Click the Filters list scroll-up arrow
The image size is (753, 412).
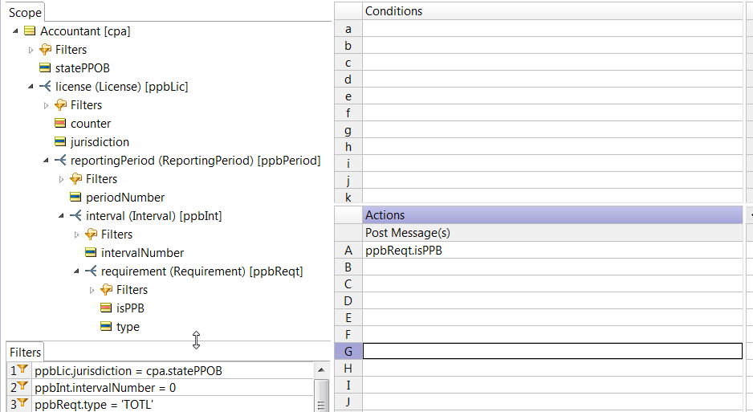coord(321,369)
